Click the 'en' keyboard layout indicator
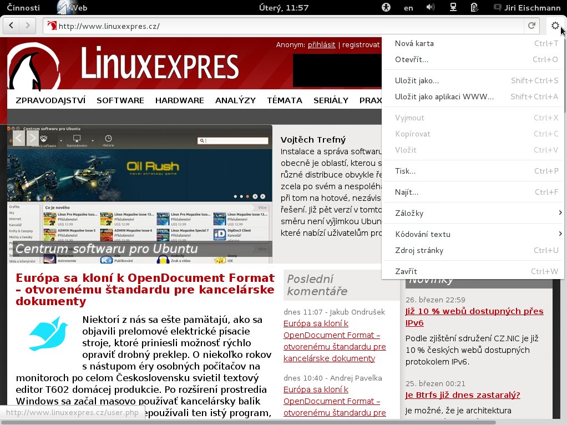Viewport: 567px width, 425px height. 408,8
